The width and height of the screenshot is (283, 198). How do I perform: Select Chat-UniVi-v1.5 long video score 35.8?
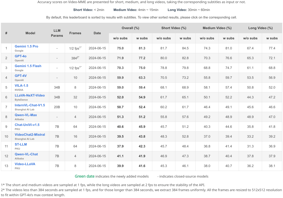tap(250, 127)
